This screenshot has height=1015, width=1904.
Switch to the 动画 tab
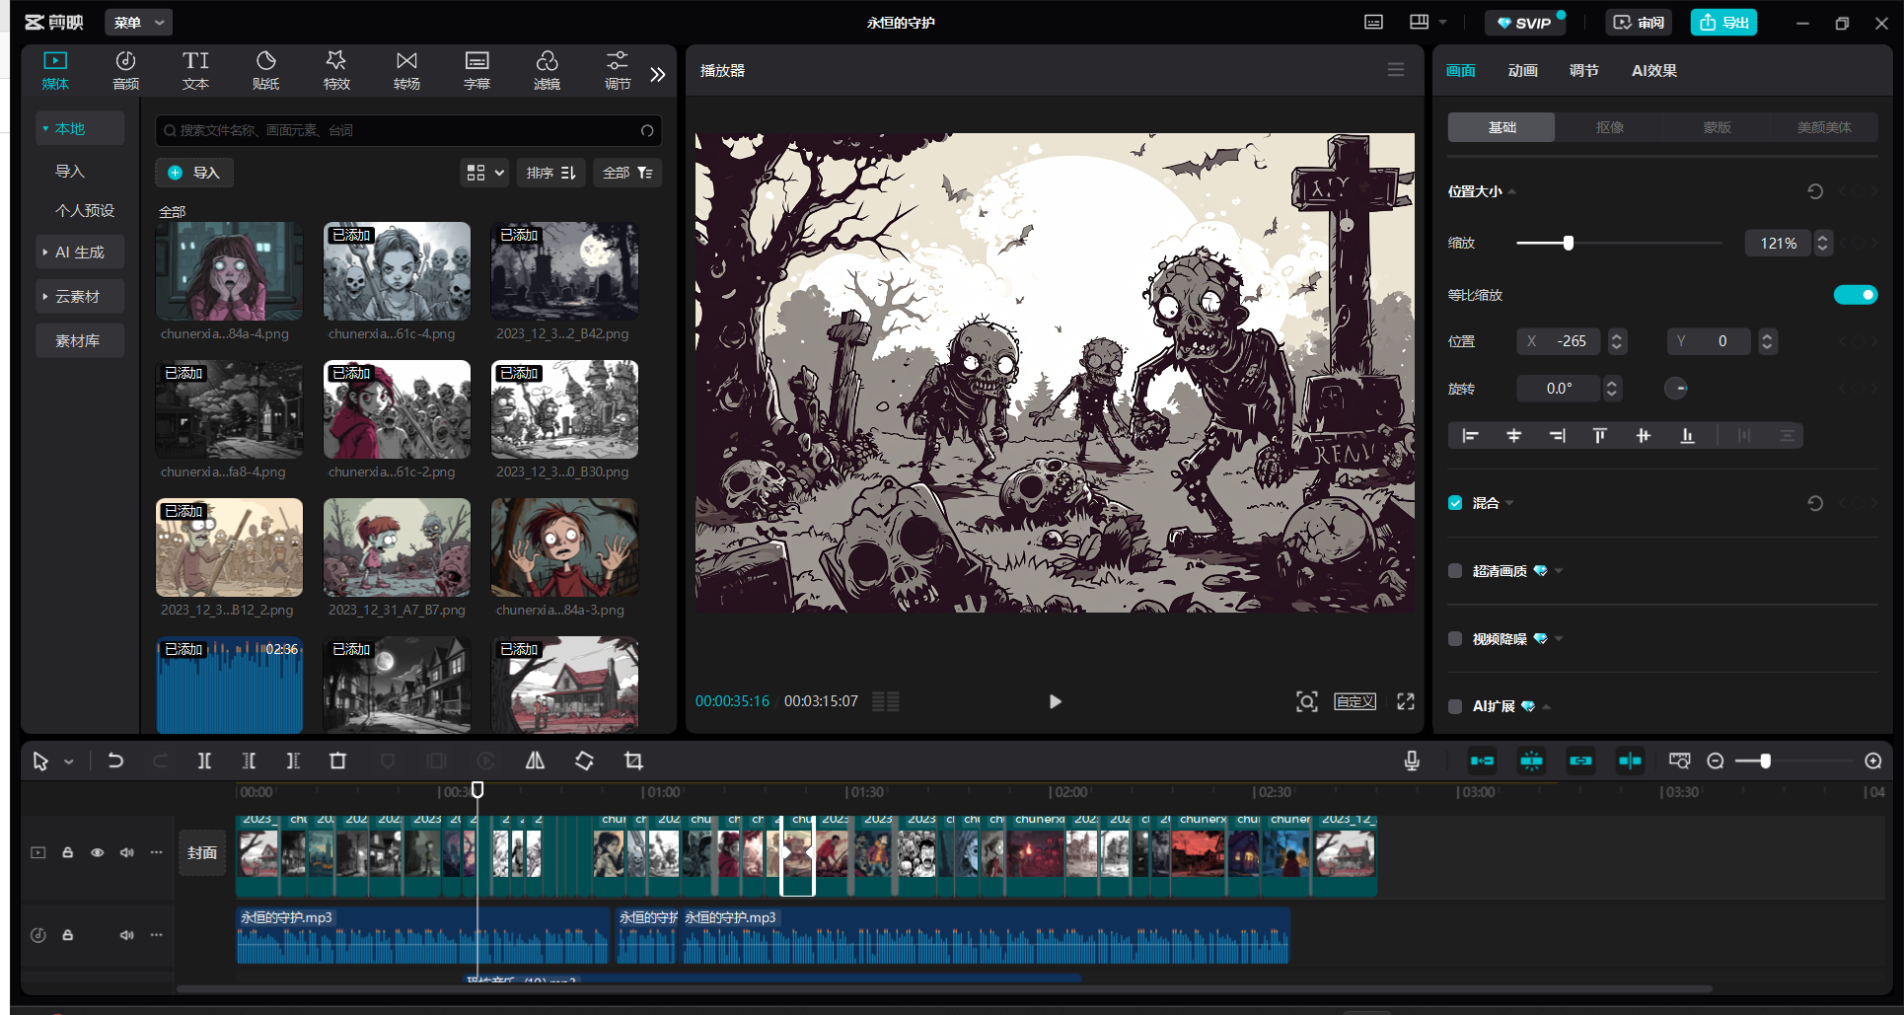point(1522,70)
